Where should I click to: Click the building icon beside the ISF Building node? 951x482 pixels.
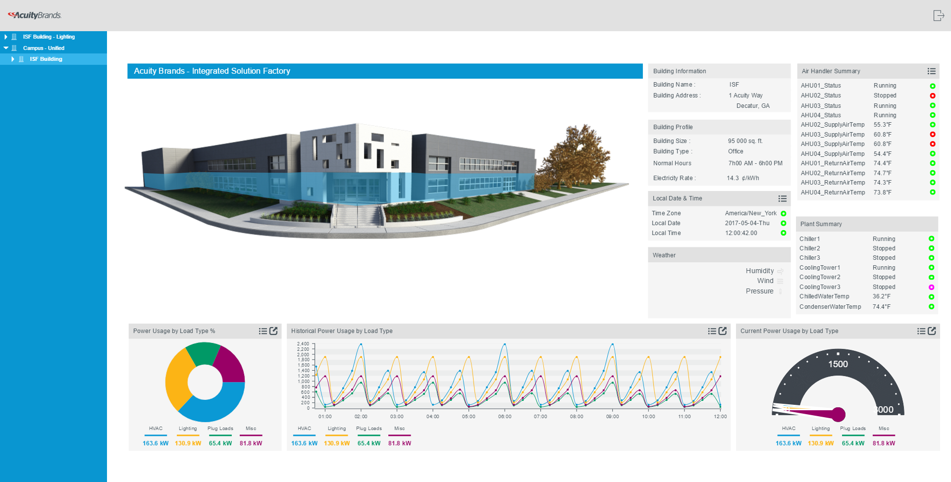21,59
